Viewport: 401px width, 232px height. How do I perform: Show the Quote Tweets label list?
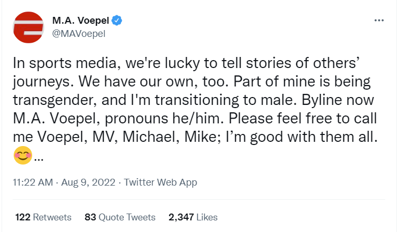point(127,217)
